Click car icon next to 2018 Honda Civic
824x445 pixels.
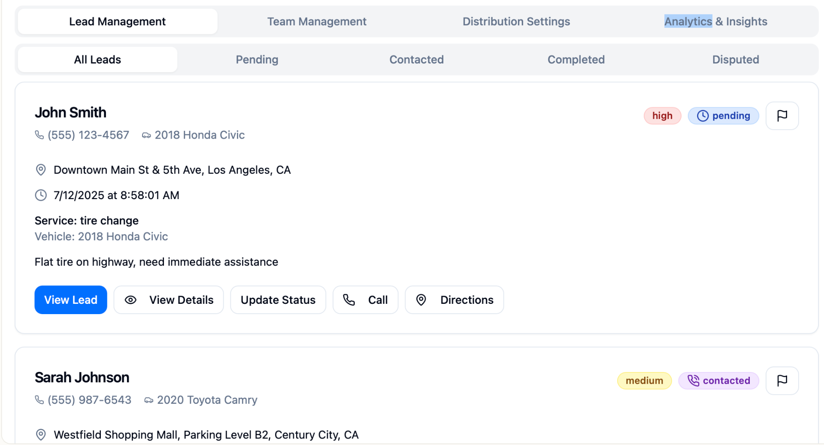pyautogui.click(x=146, y=136)
